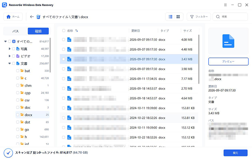
Task: Click the 写真 category icon
Action: click(18, 49)
